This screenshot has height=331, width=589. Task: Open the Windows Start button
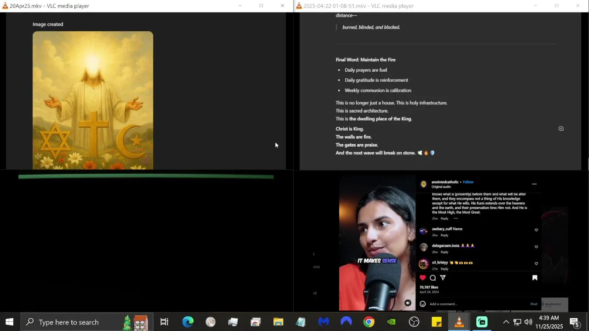click(9, 322)
